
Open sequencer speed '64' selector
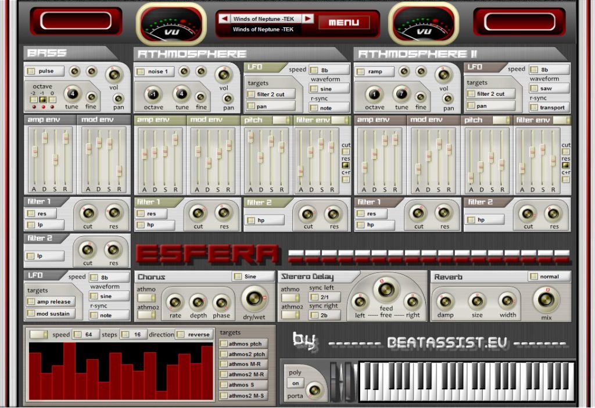(x=87, y=334)
